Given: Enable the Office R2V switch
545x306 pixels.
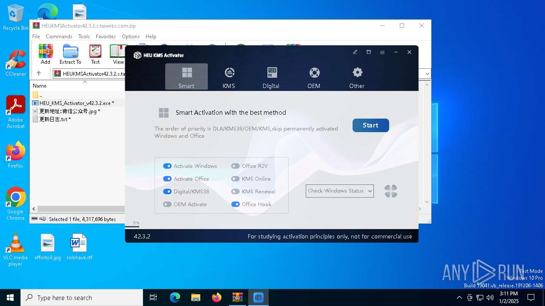Looking at the screenshot, I should 235,166.
